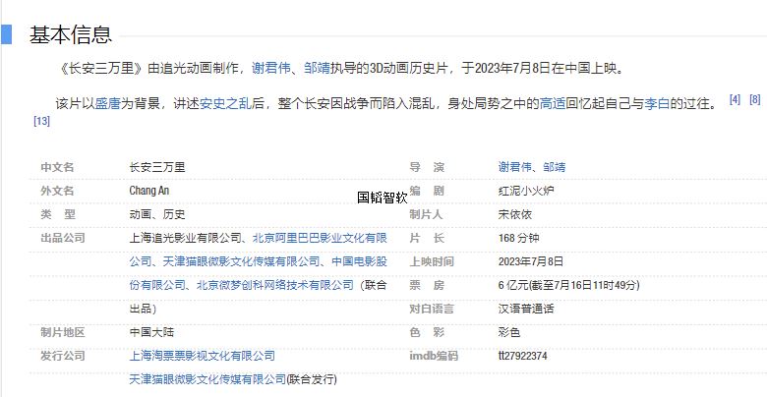This screenshot has width=767, height=397.
Task: Click the imdb编码 field label
Action: (434, 356)
